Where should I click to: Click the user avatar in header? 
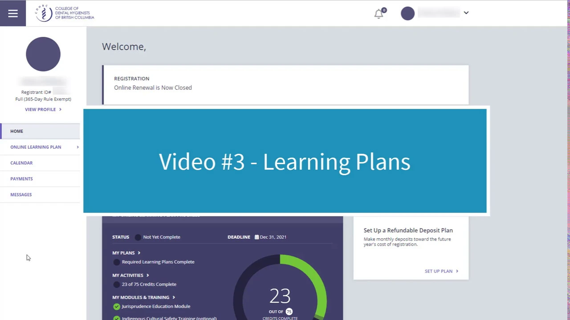pos(407,13)
